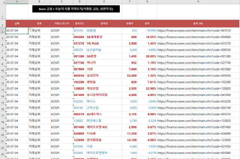The width and height of the screenshot is (240, 159).
Task: Select row 11 header
Action: pyautogui.click(x=3, y=76)
